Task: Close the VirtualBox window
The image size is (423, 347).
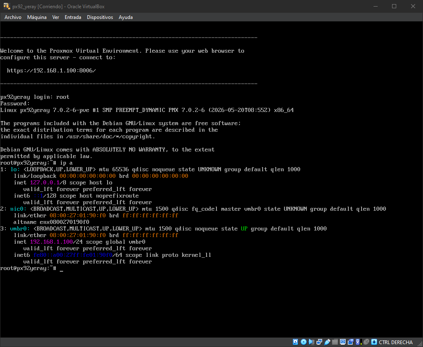Action: coord(413,6)
